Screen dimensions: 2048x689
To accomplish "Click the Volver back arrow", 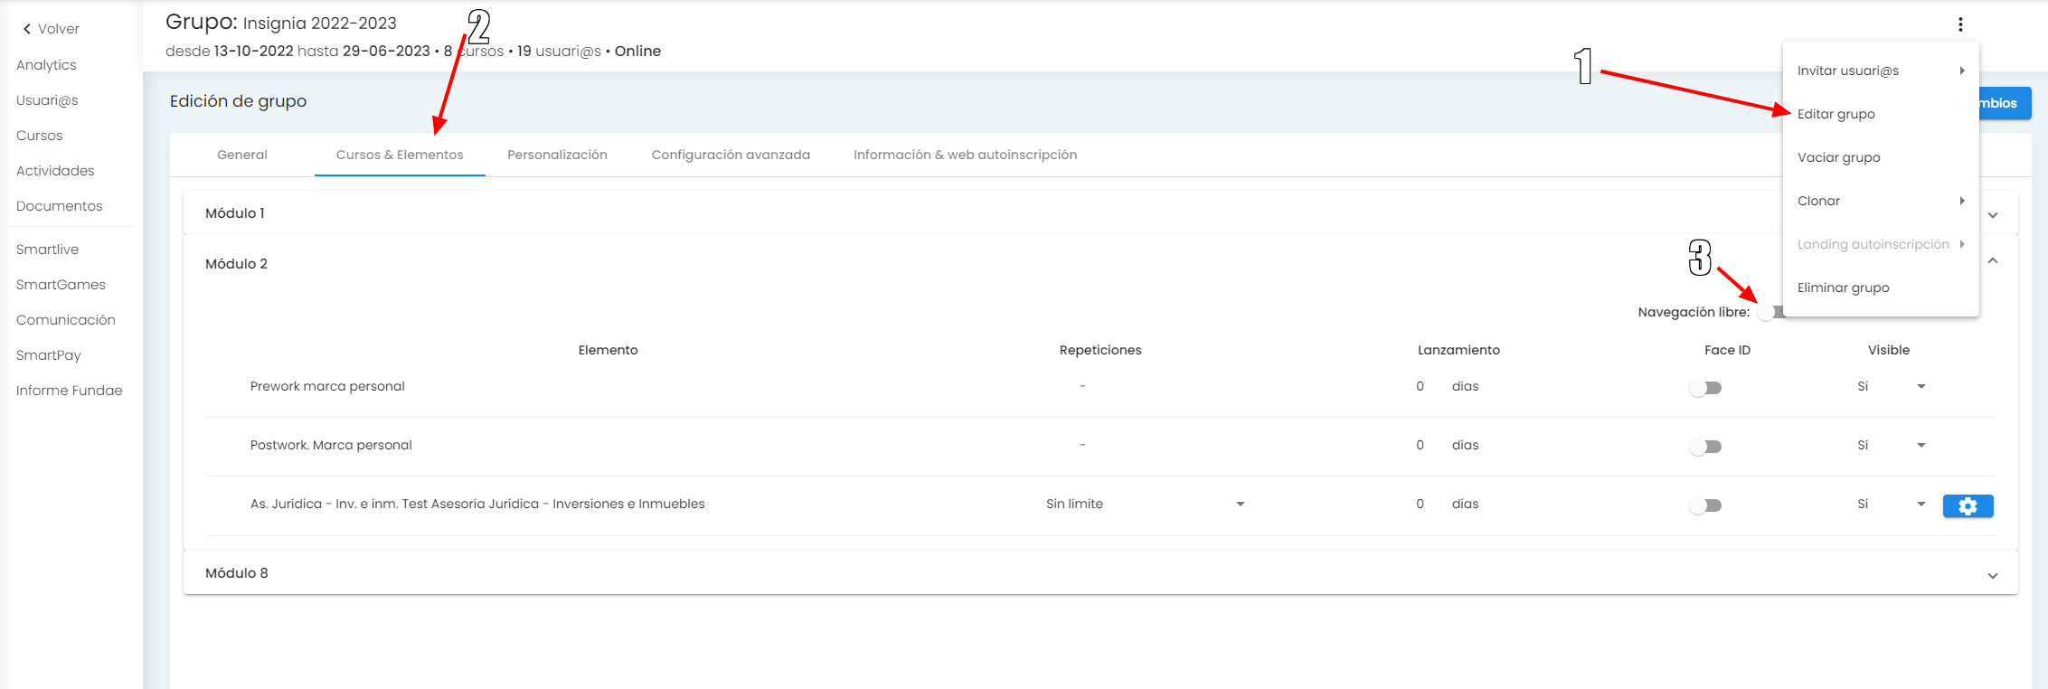I will (x=27, y=29).
